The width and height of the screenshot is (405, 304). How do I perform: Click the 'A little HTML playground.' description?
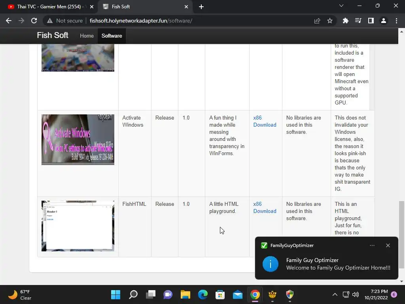224,207
